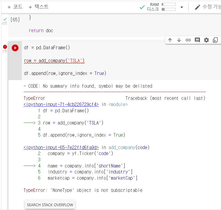Image resolution: width=221 pixels, height=210 pixels.
Task: Open the ipython-input-71-4cb226729cf4 link
Action: point(61,104)
